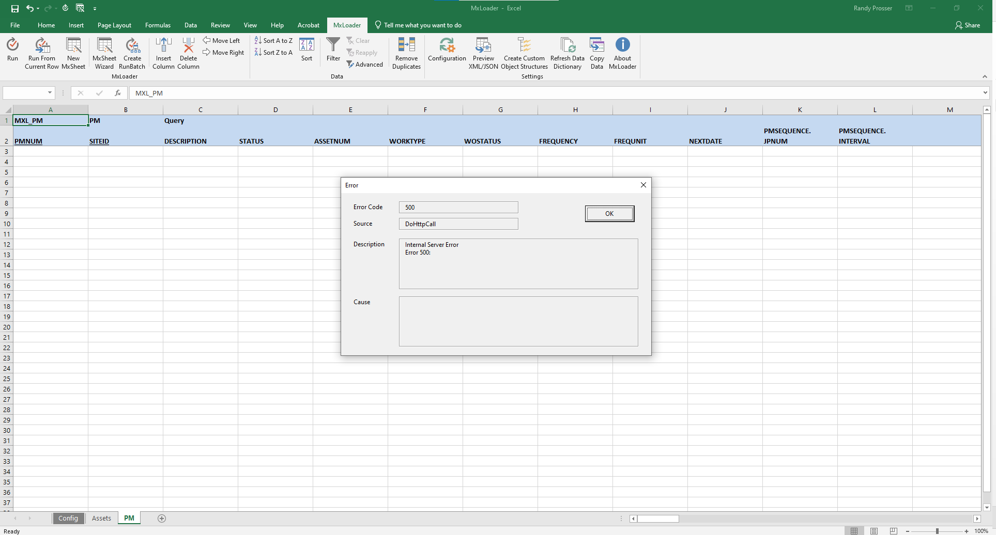Switch to Page Break Preview view
This screenshot has width=996, height=535.
[x=894, y=531]
